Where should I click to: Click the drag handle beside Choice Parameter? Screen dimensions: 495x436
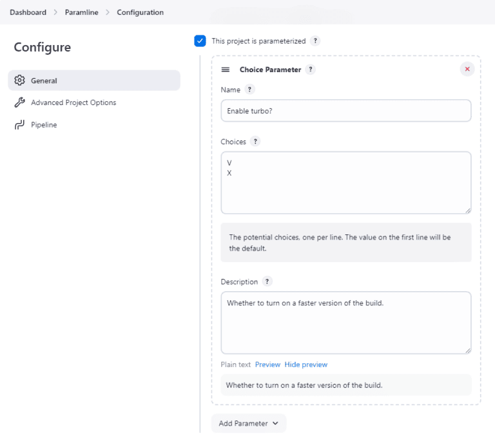226,70
